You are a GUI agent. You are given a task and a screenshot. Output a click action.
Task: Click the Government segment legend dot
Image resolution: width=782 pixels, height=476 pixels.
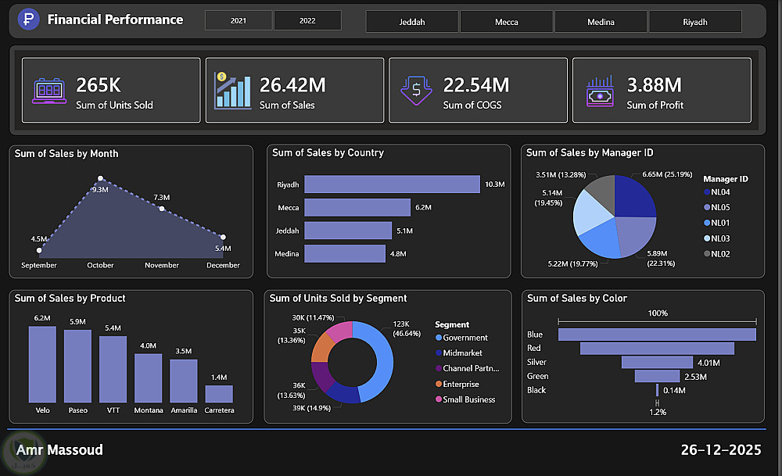coord(439,338)
